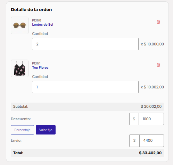Click the Detalle de la orden heading
The height and width of the screenshot is (165, 173).
tap(31, 10)
